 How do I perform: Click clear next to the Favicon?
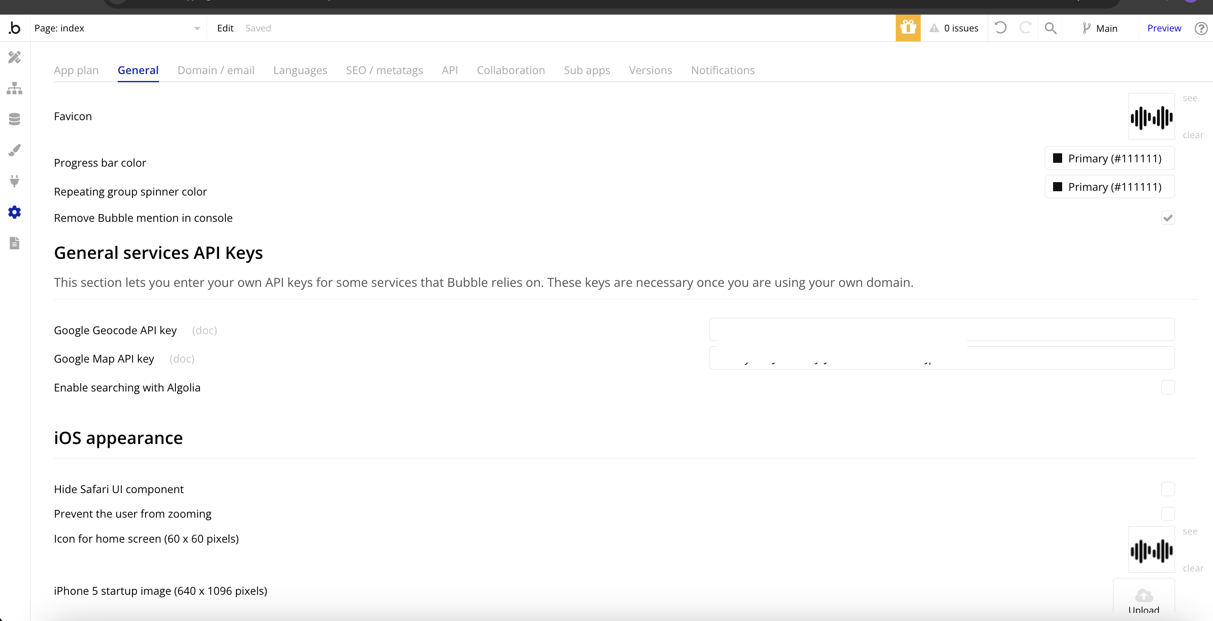[x=1193, y=135]
